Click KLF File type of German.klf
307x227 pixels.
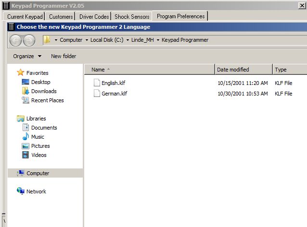(283, 94)
